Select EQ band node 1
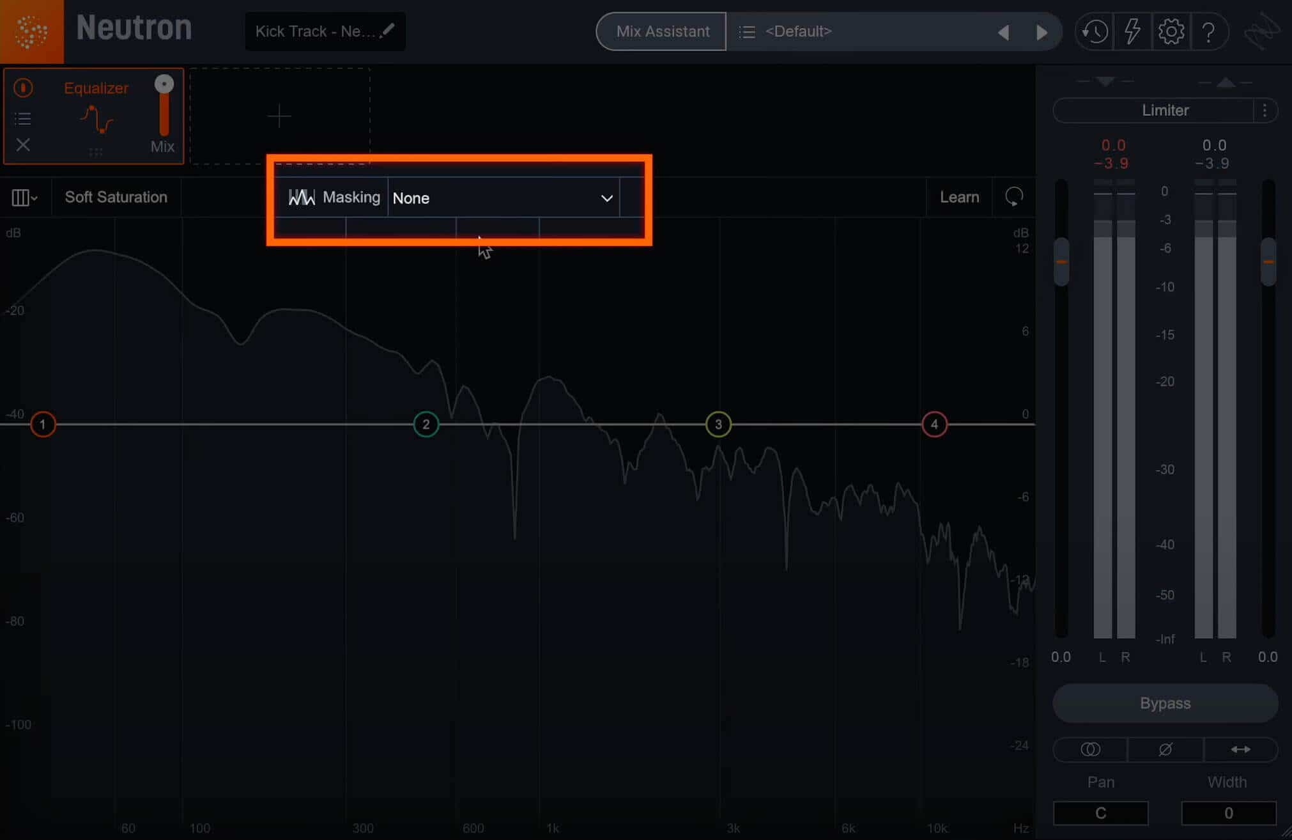Image resolution: width=1292 pixels, height=840 pixels. pyautogui.click(x=43, y=424)
